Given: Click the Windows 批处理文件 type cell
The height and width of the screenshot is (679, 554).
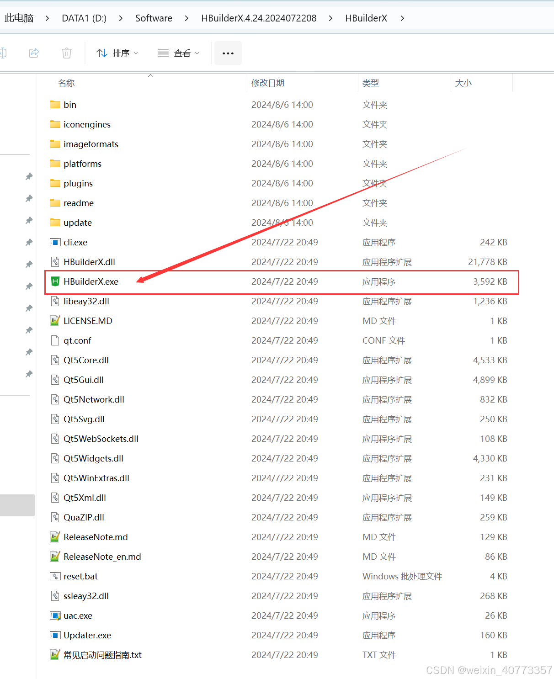Looking at the screenshot, I should [402, 576].
